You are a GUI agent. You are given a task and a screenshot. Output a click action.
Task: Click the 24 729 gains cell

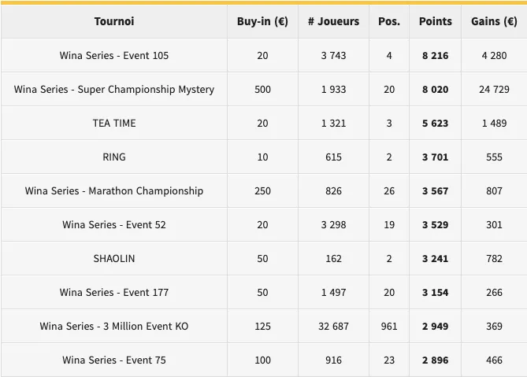pos(494,90)
